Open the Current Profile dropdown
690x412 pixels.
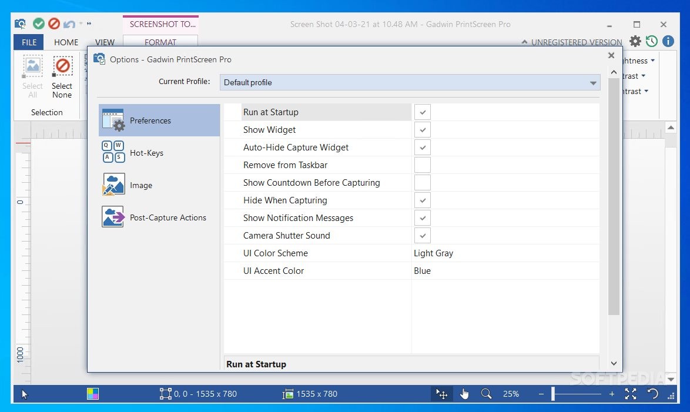592,82
